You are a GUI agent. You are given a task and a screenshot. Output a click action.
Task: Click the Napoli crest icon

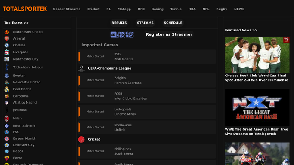coord(6,151)
